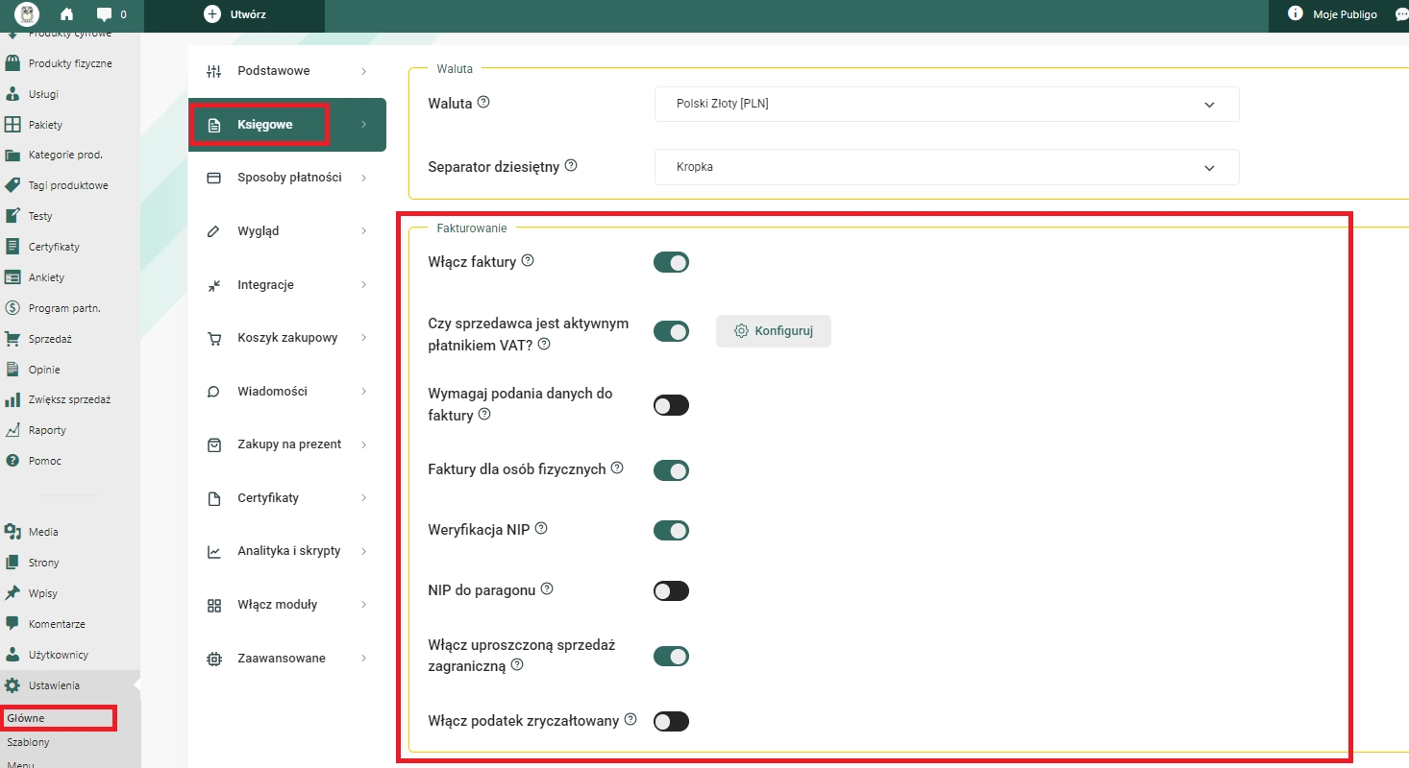Click help icon next to Separator dziesiętny
The height and width of the screenshot is (768, 1409).
pos(571,165)
